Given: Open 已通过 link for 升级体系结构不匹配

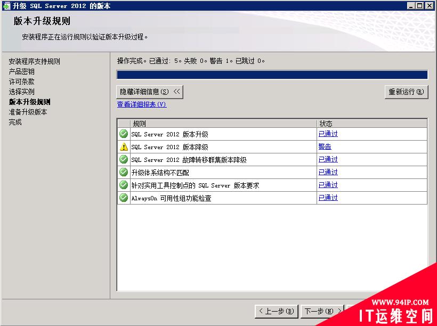Looking at the screenshot, I should point(328,172).
